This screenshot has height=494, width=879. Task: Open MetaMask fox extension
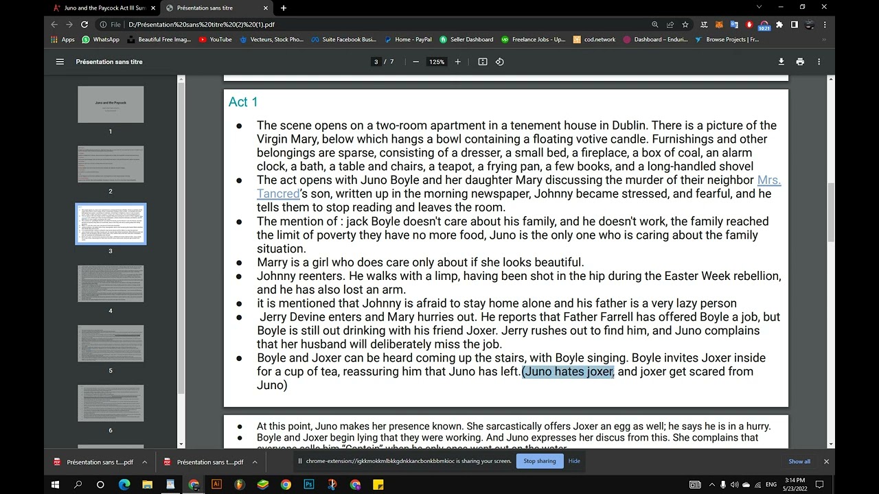[x=719, y=24]
